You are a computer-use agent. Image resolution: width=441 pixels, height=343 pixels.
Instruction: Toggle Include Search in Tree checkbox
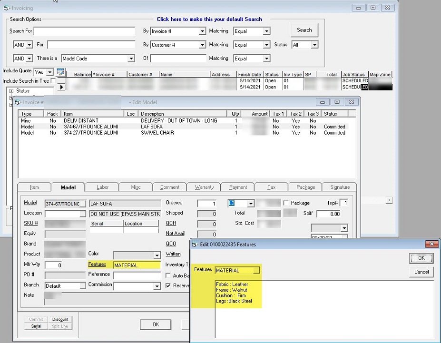pos(53,81)
